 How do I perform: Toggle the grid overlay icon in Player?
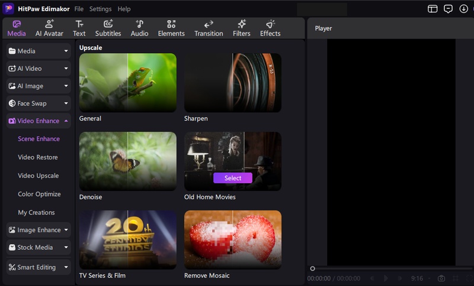point(456,278)
